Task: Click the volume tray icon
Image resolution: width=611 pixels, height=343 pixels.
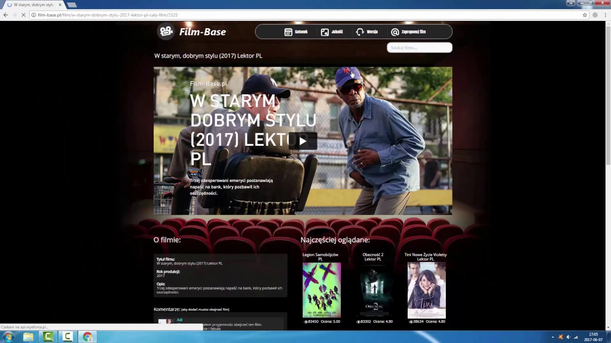Action: pos(568,337)
